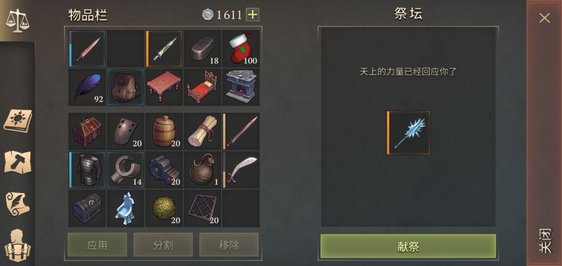
Task: Choose the ice crystal throne item
Action: click(125, 208)
